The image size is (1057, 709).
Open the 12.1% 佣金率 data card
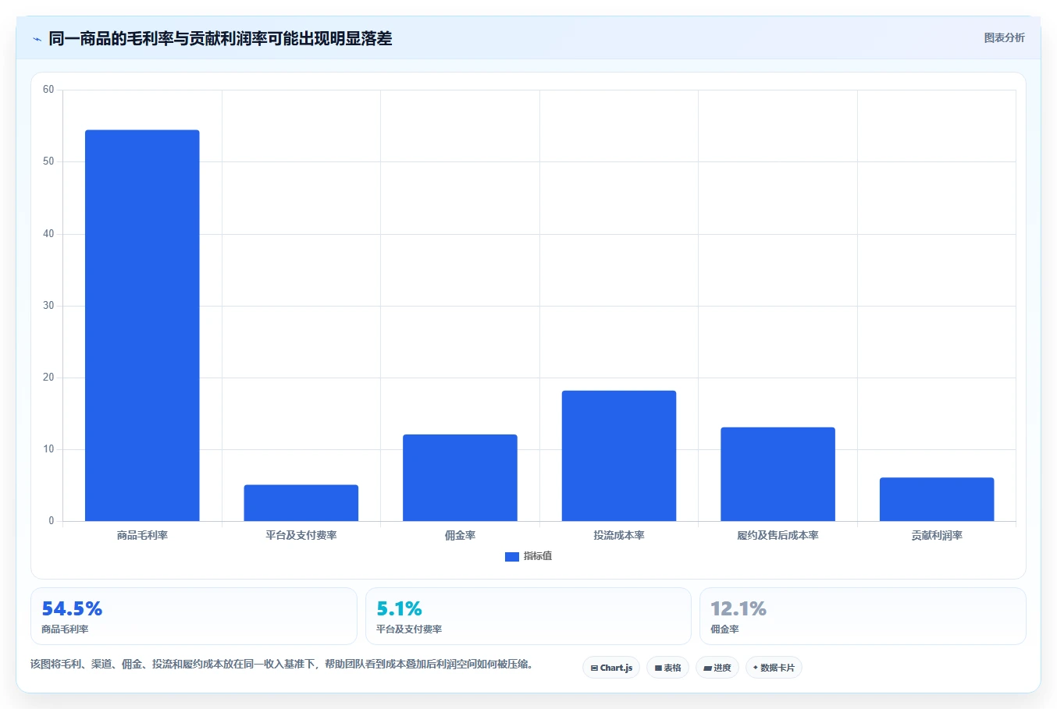click(x=863, y=616)
